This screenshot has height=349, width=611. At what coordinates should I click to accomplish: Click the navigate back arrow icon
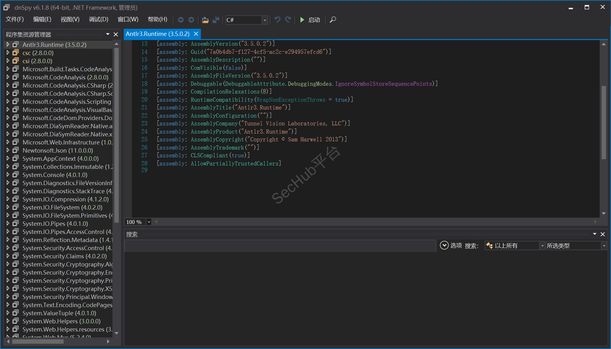tap(181, 20)
